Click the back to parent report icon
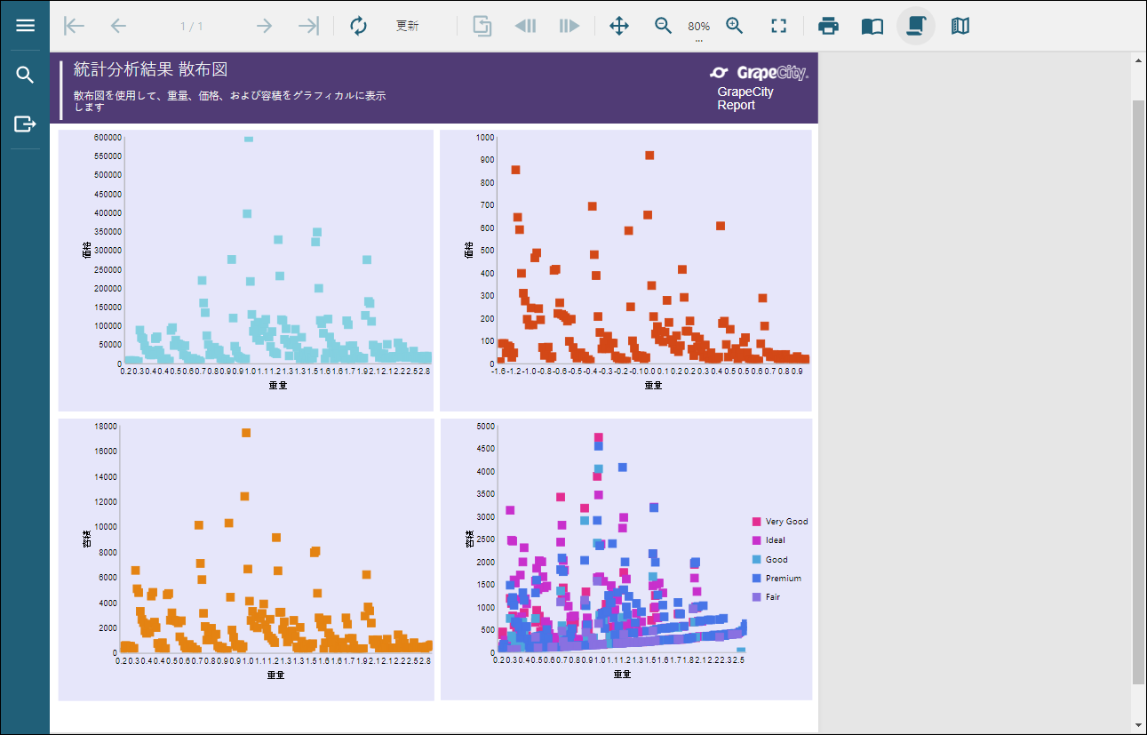 click(482, 26)
